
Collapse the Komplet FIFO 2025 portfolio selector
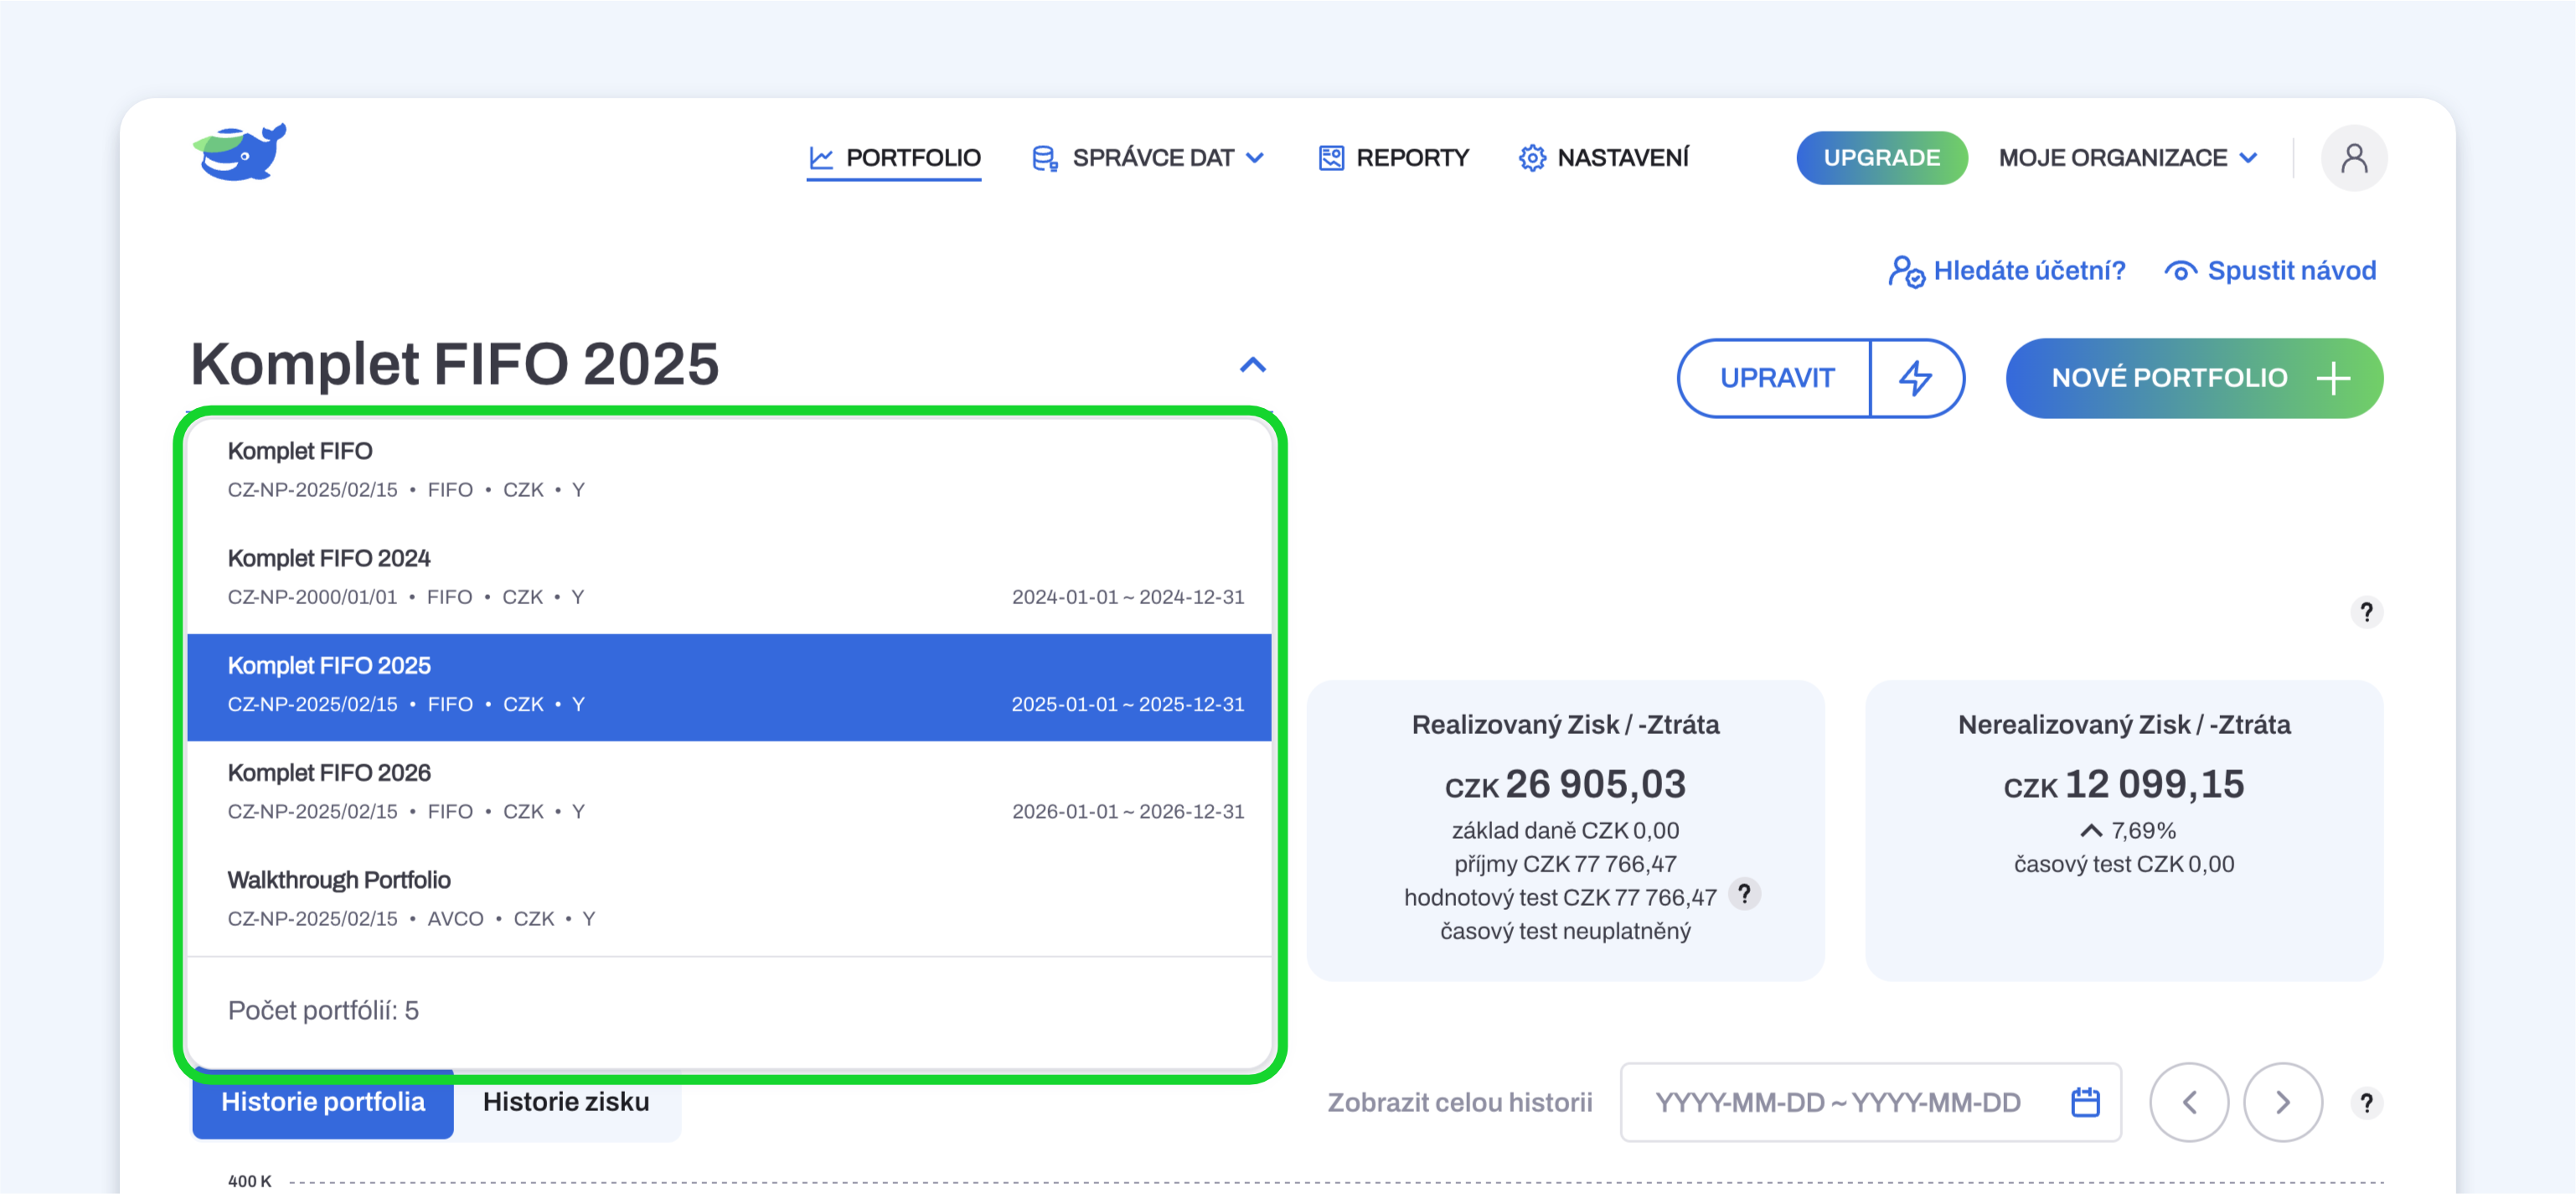[x=1253, y=365]
